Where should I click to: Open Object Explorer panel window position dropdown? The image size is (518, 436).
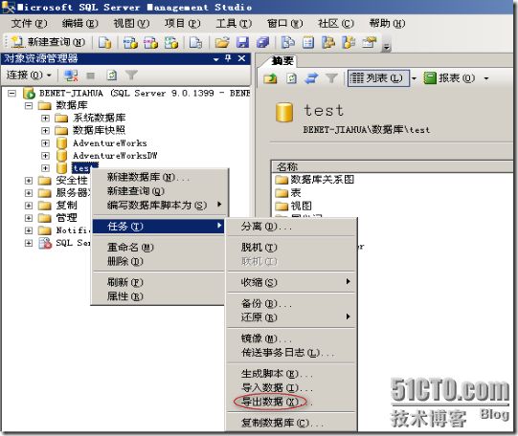(x=216, y=59)
